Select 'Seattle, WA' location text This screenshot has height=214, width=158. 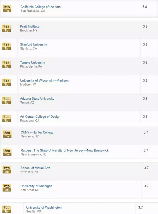[x=34, y=211]
